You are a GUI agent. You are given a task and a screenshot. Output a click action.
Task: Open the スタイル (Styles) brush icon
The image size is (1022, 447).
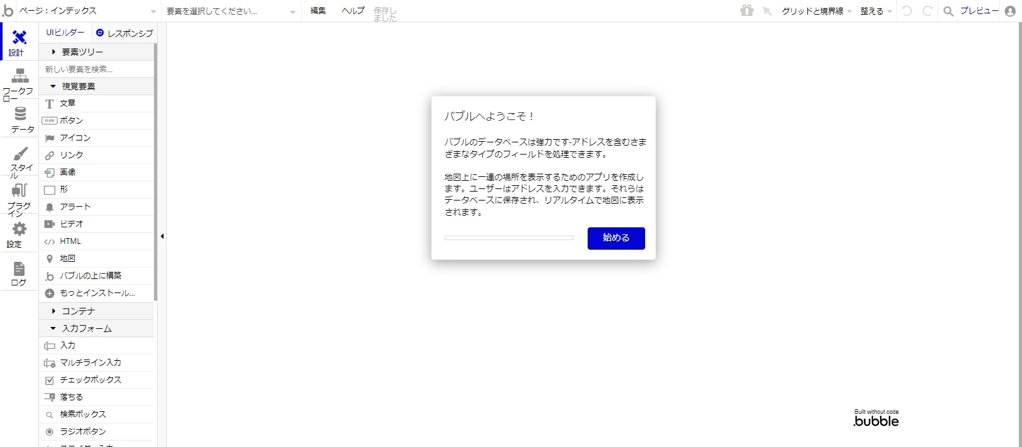(20, 155)
